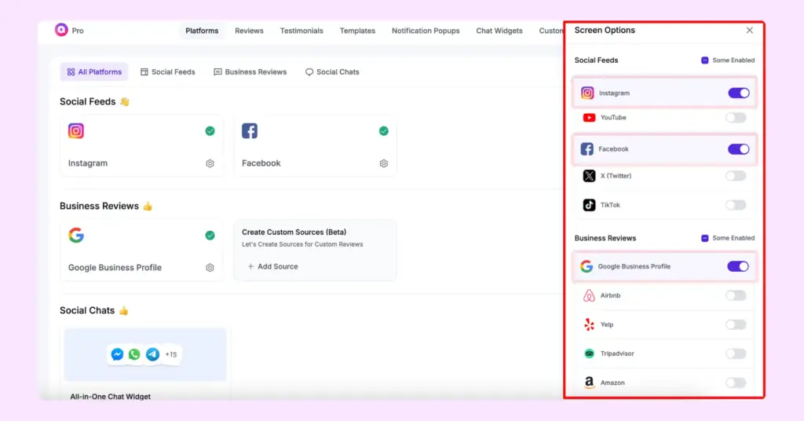Click the Yelp icon in Screen Options
804x421 pixels.
point(589,324)
